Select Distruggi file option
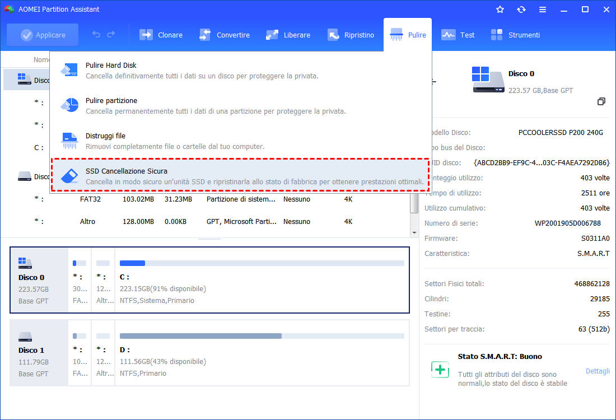616x420 pixels. click(240, 141)
